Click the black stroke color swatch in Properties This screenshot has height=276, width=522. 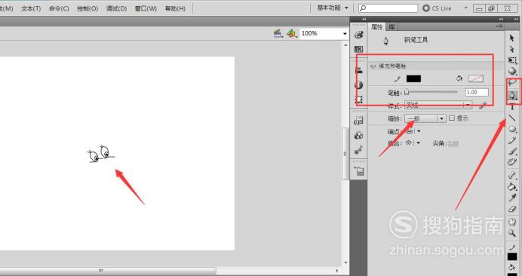(413, 78)
